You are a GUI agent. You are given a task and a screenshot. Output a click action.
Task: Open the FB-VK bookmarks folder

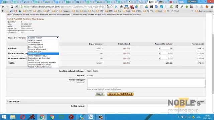(27, 11)
